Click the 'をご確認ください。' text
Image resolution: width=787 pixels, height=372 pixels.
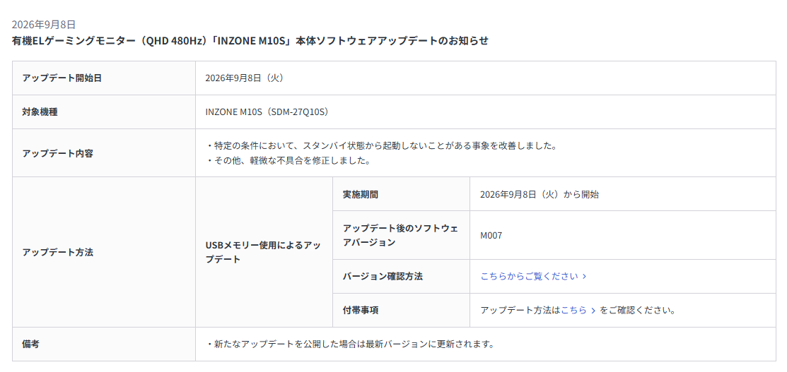(637, 311)
